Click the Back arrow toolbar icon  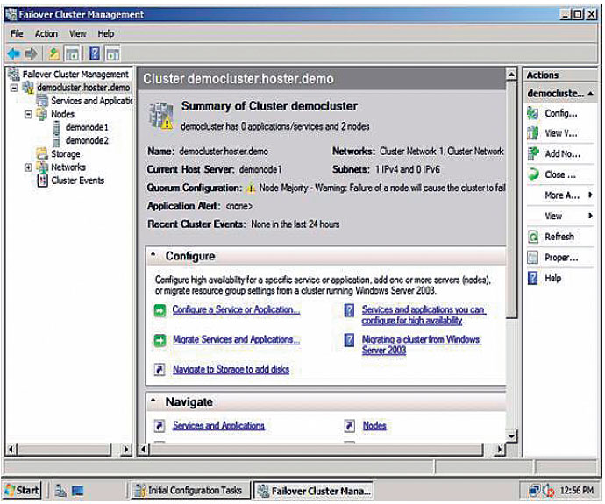[x=13, y=54]
